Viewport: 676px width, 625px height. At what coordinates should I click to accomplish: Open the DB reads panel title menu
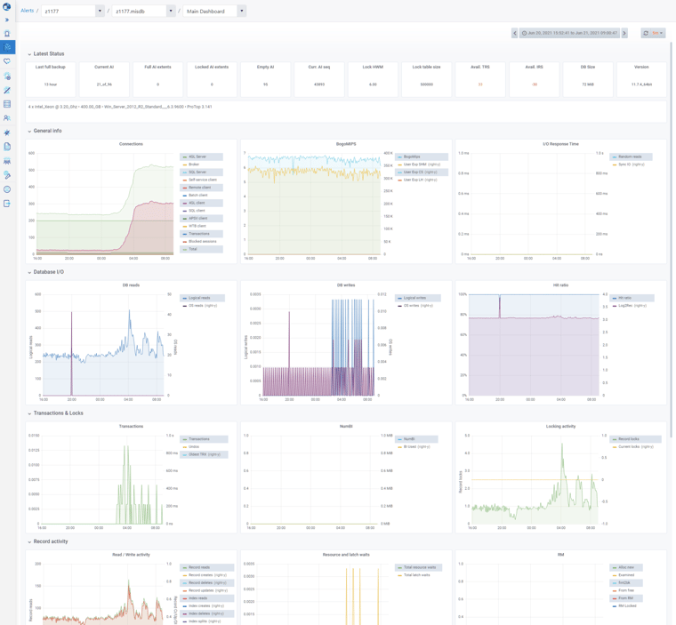click(x=131, y=284)
